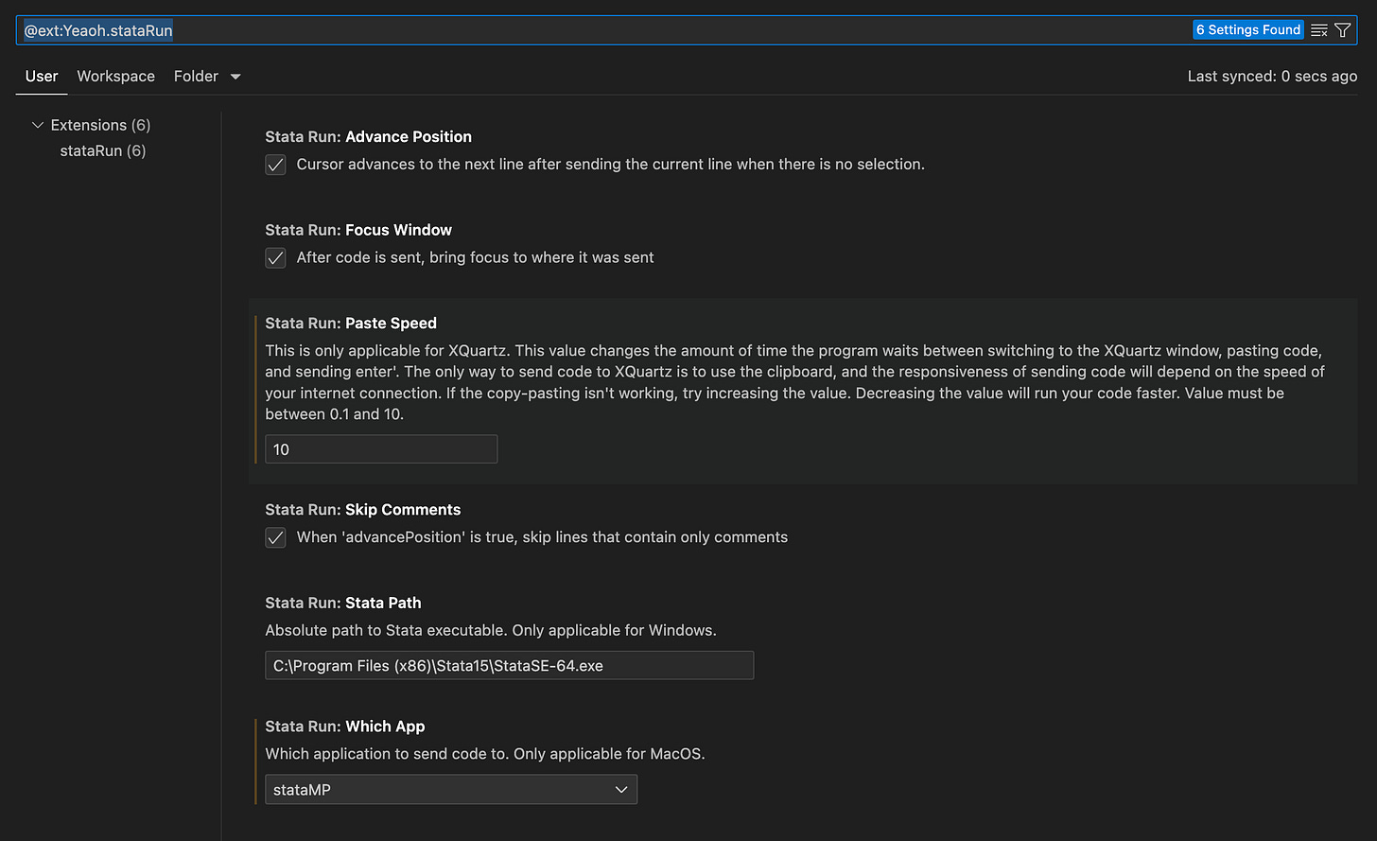Click the modified indicator bar beside Paste Speed
This screenshot has height=841, width=1377.
(253, 393)
